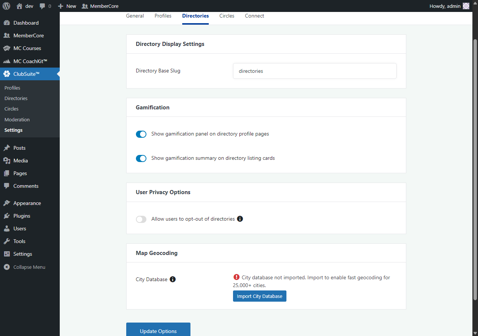Toggle gamification summary on directory listing cards

click(x=141, y=158)
